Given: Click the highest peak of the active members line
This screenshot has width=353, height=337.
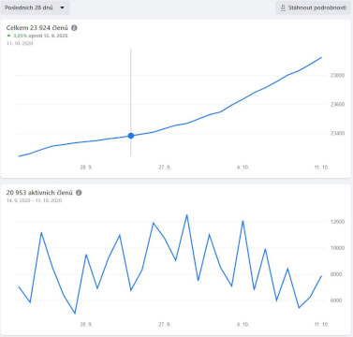Looking at the screenshot, I should tap(186, 214).
